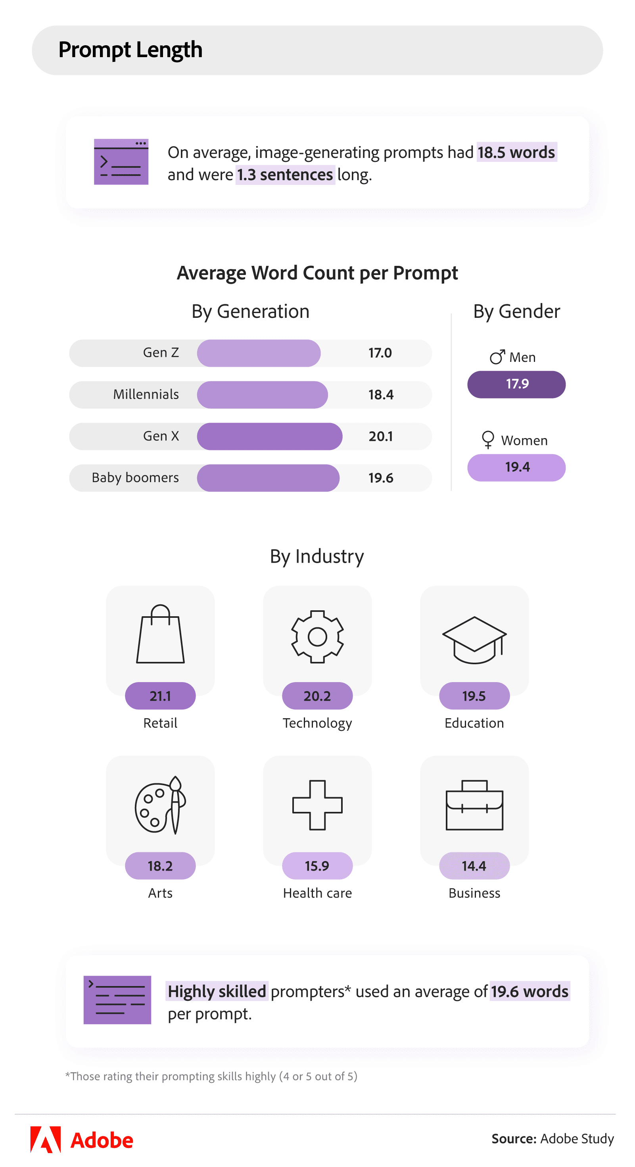Screen dimensions: 635x1167
Task: Click the male gender symbol
Action: (497, 357)
